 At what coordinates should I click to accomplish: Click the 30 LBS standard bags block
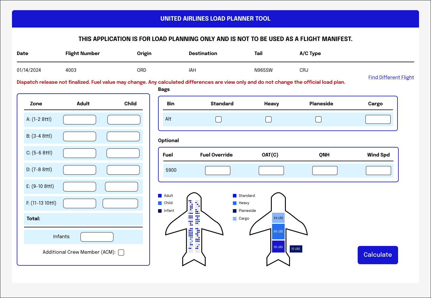pyautogui.click(x=278, y=247)
